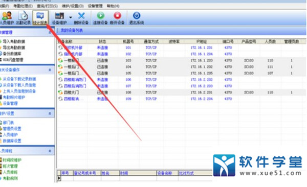
Task: Click 备份数据库 in sidebar
Action: pos(12,54)
